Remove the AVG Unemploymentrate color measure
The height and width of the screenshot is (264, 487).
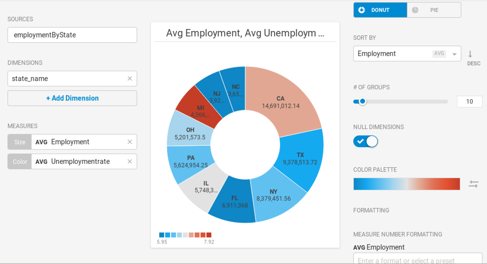pos(130,161)
